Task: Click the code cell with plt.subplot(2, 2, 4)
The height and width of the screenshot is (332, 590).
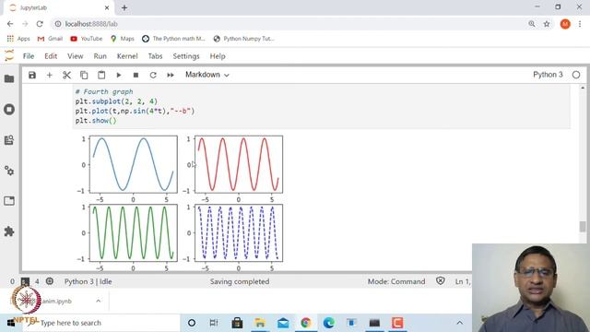Action: pos(322,107)
